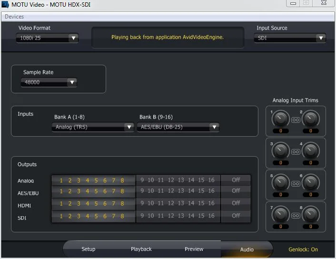Switch to the Preview tab
The image size is (336, 259).
194,249
